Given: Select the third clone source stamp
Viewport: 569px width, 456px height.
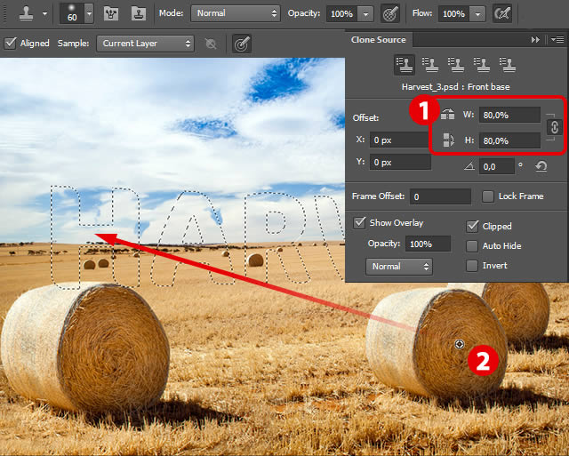Looking at the screenshot, I should pos(456,65).
